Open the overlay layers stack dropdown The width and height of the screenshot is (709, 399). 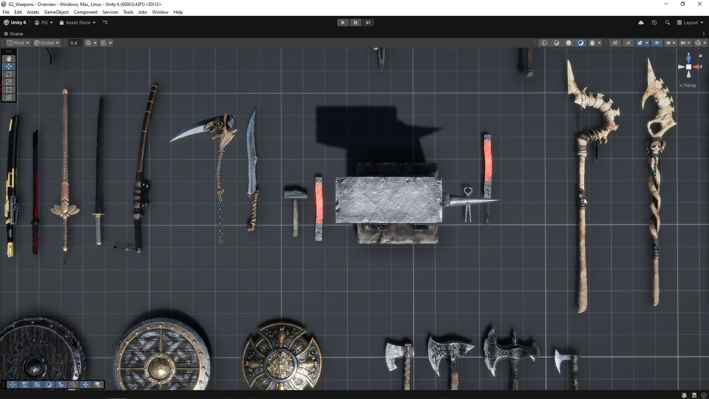click(x=671, y=43)
